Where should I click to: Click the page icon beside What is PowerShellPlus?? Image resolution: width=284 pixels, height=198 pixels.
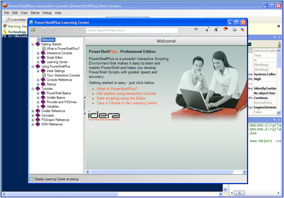(44, 48)
